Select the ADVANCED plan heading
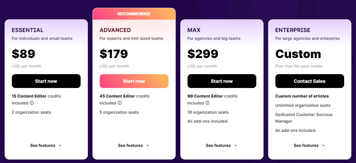The height and width of the screenshot is (163, 356). click(115, 30)
